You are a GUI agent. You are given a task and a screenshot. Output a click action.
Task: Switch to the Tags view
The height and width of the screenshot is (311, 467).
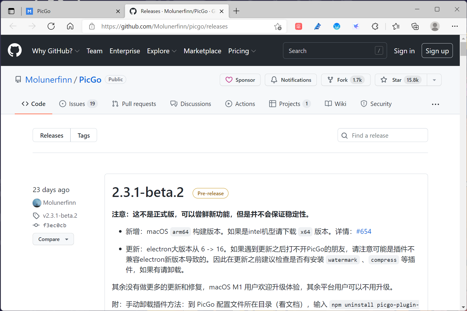(x=83, y=135)
